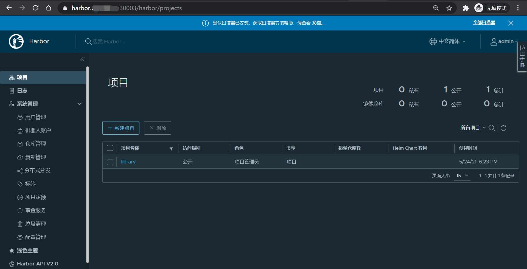
Task: Click the Helm Chart 数目 column header
Action: tap(410, 148)
